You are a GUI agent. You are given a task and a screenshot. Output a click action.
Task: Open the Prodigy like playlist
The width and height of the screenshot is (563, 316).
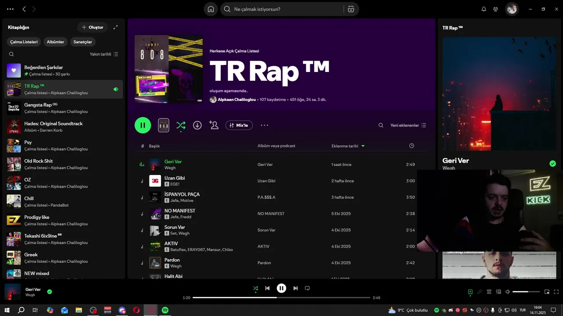64,220
